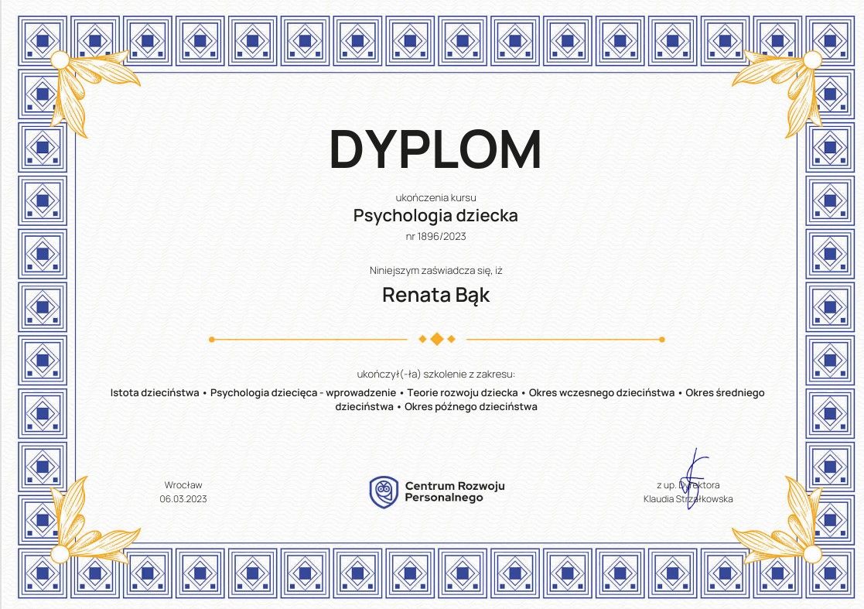Select the topic Okres wczesnego dzieciństwa
Image resolution: width=864 pixels, height=609 pixels.
[601, 392]
